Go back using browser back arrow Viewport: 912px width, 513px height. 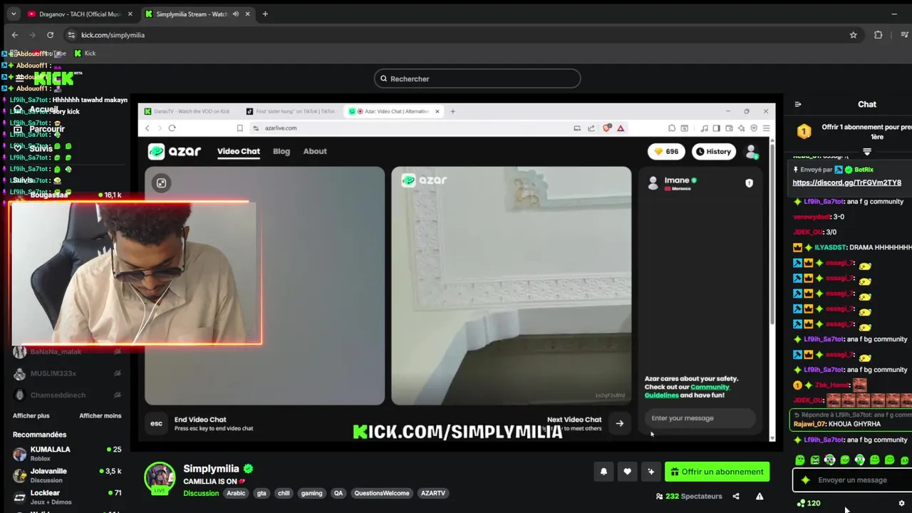pos(15,35)
